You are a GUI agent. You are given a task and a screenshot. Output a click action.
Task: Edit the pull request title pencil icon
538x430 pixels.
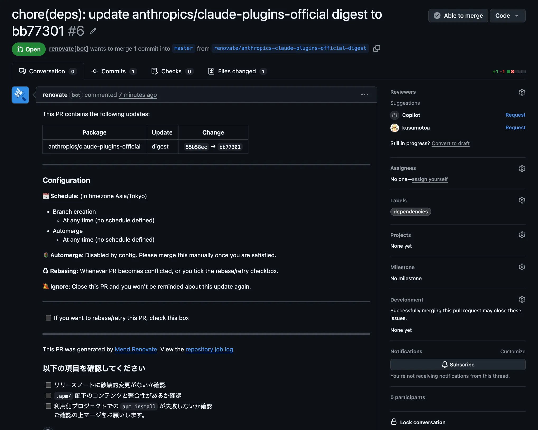click(x=93, y=31)
